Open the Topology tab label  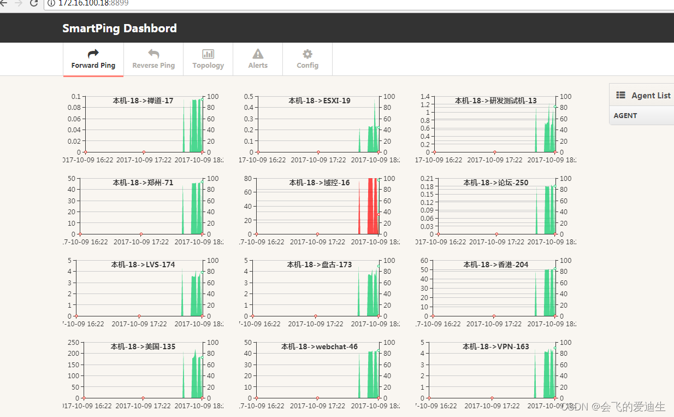click(x=208, y=66)
